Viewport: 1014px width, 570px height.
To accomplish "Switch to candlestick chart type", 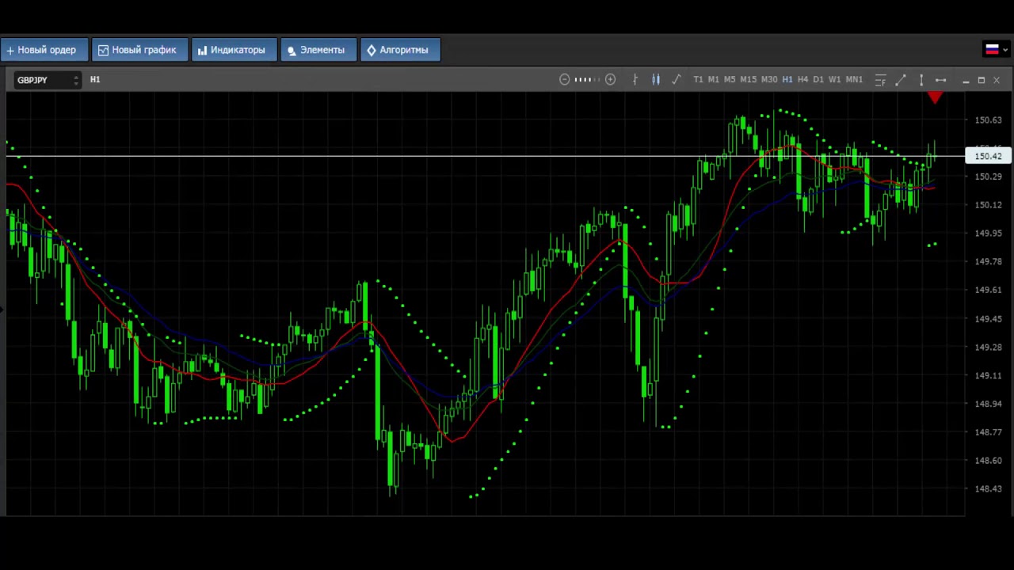I will 656,80.
